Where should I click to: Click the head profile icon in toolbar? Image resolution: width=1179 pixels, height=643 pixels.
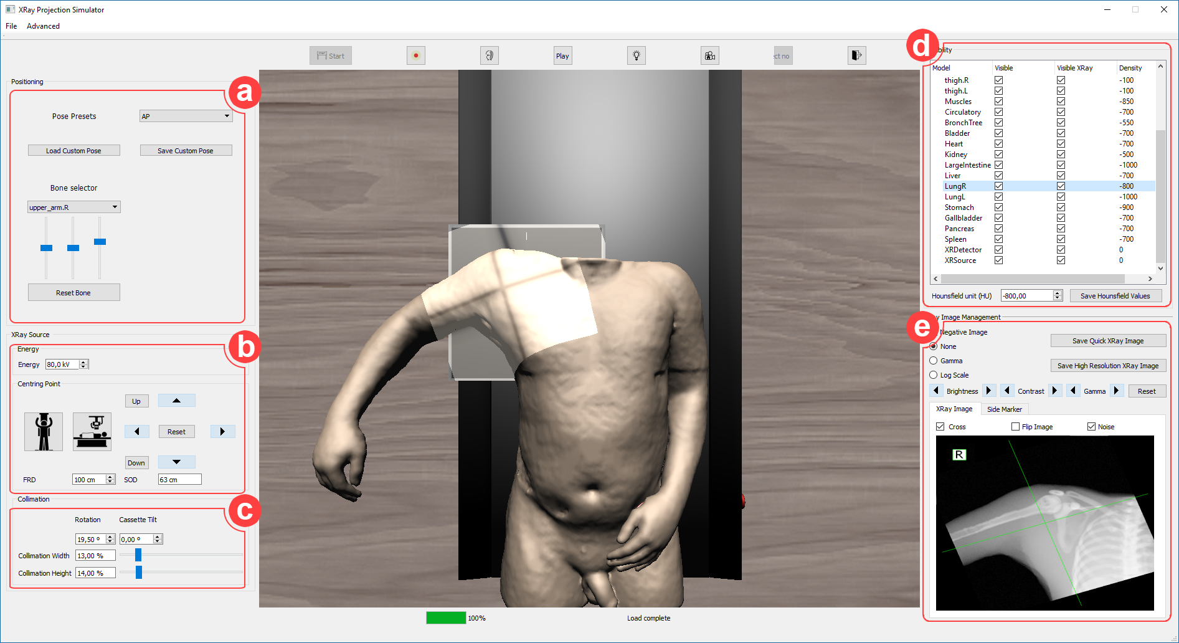(489, 55)
